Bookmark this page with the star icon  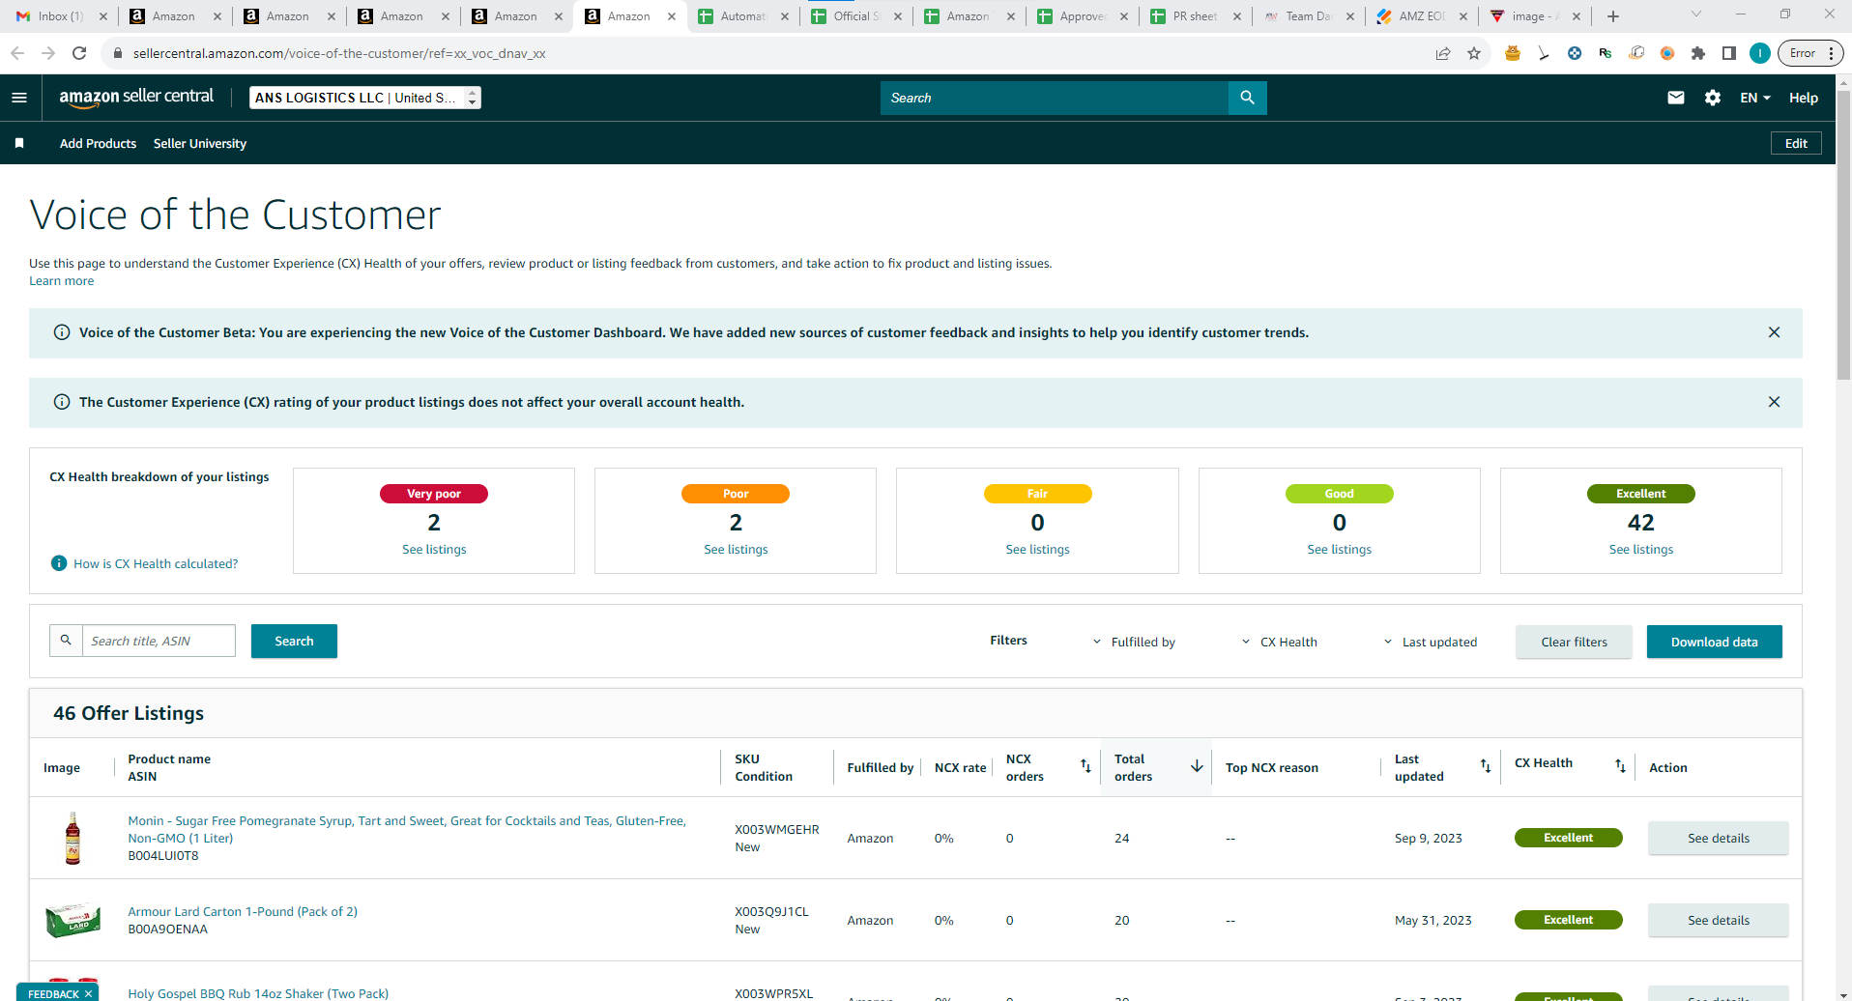(1474, 53)
